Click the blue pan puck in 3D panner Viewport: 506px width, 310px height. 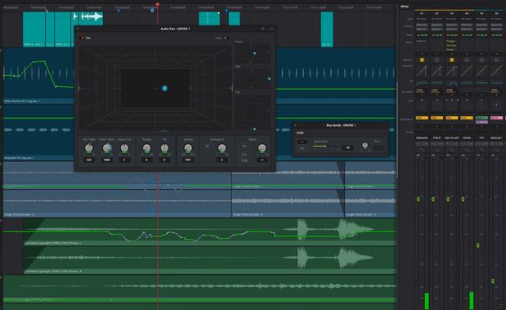(164, 88)
